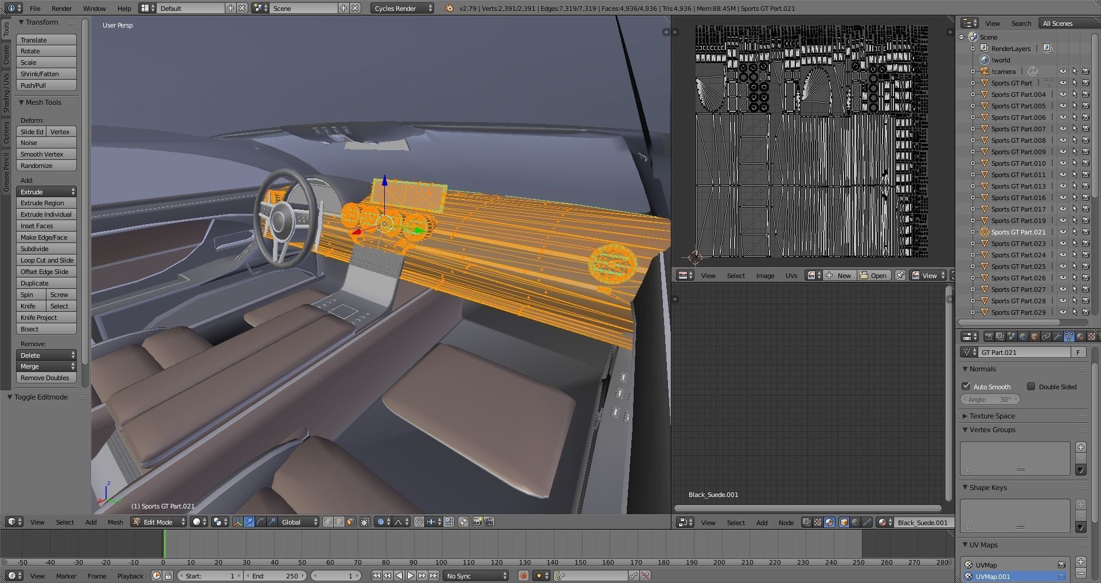Open the Material properties sphere tab icon
This screenshot has width=1101, height=583.
pos(1080,337)
